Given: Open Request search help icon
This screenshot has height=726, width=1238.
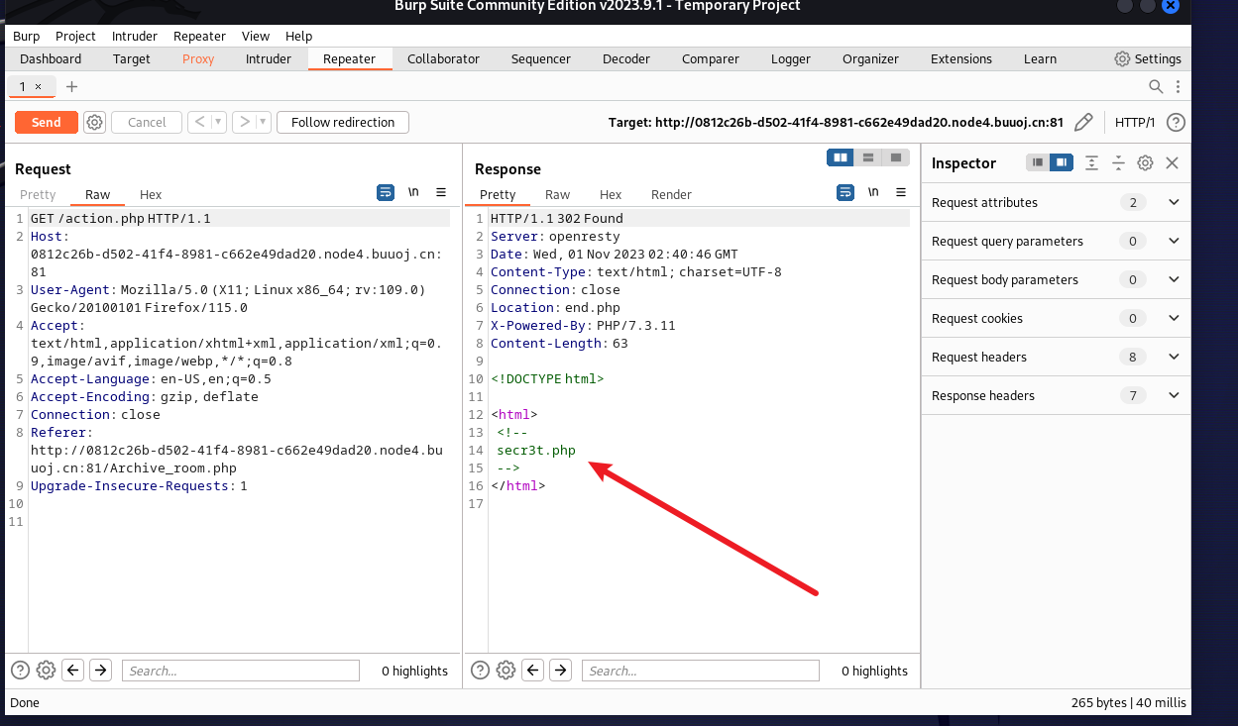Looking at the screenshot, I should click(x=20, y=671).
